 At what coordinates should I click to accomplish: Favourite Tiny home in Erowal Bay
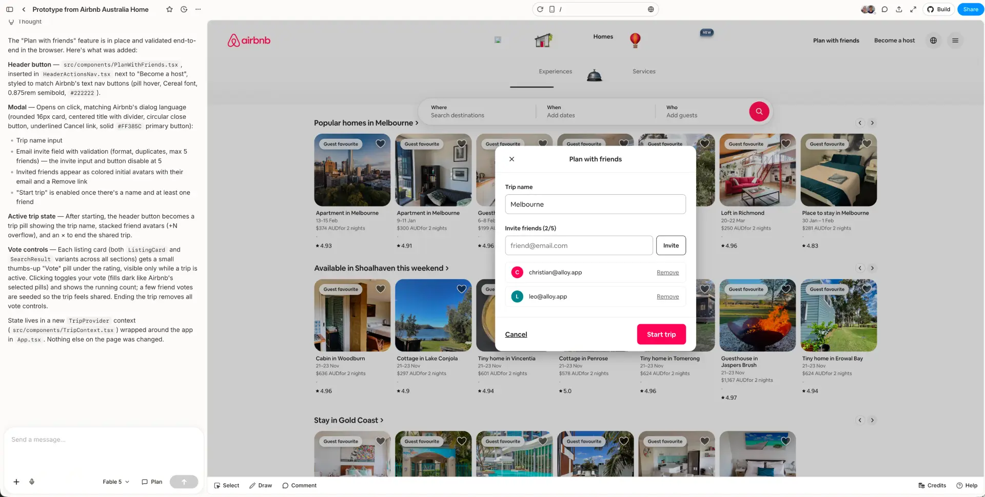coord(866,289)
